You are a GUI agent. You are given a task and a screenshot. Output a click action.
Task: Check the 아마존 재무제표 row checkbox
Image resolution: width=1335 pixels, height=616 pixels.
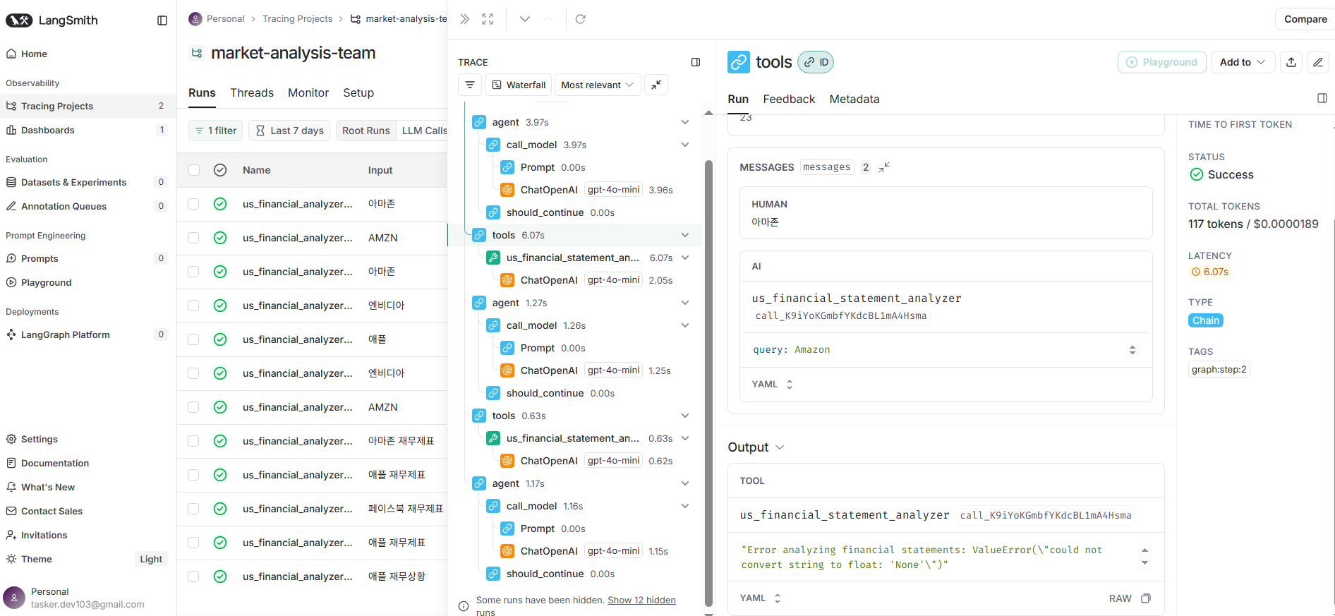click(x=193, y=441)
